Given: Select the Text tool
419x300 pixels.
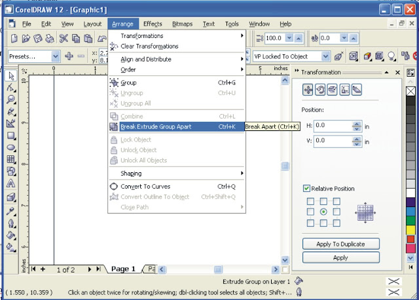Looking at the screenshot, I should [x=11, y=183].
